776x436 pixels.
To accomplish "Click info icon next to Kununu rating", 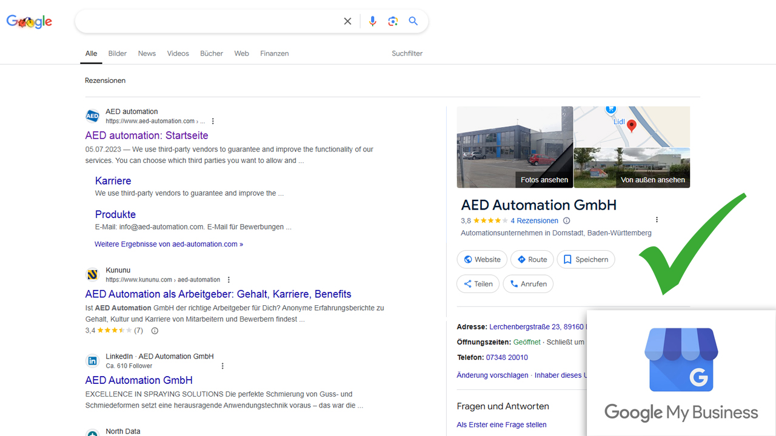I will click(155, 331).
